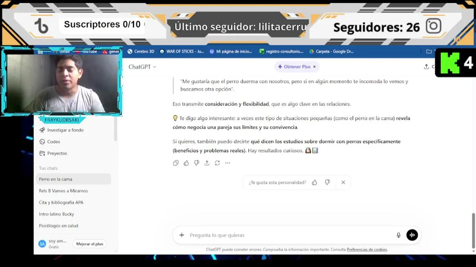
Task: Share the response using the share icon
Action: click(207, 163)
